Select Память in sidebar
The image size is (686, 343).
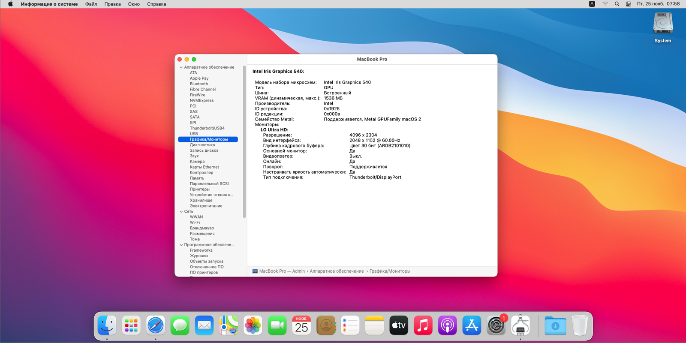coord(197,178)
